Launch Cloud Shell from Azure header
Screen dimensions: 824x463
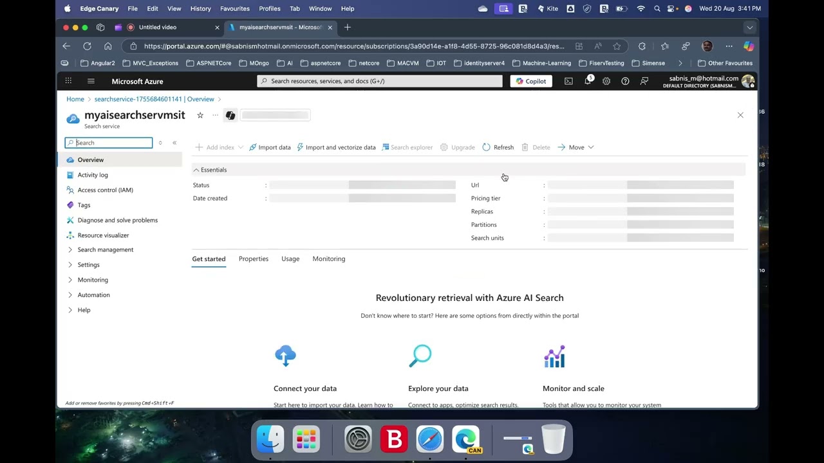click(x=568, y=81)
